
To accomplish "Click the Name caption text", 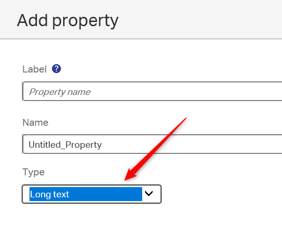I will point(36,123).
